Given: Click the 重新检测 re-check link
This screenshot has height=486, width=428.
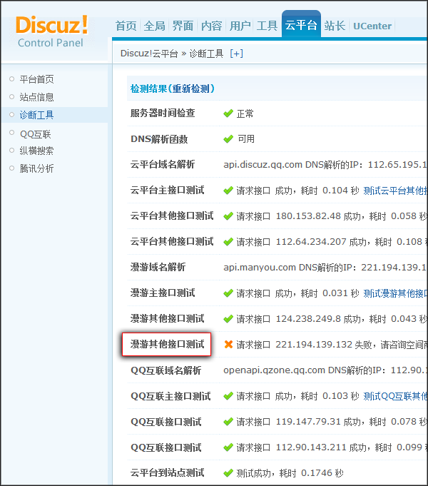Looking at the screenshot, I should 191,88.
